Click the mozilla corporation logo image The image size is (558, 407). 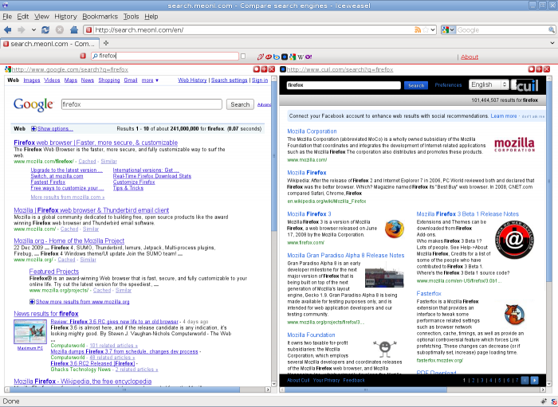pos(515,145)
